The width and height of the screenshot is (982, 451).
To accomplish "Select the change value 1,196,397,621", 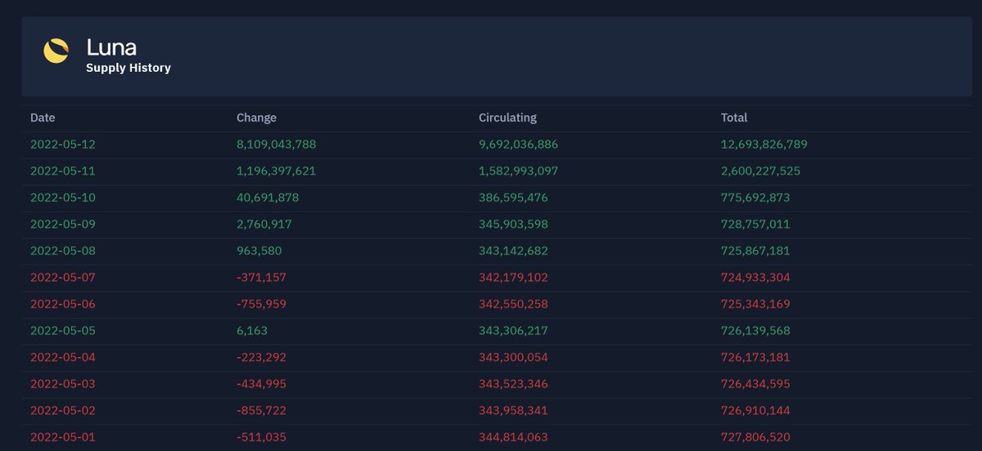I will (277, 171).
